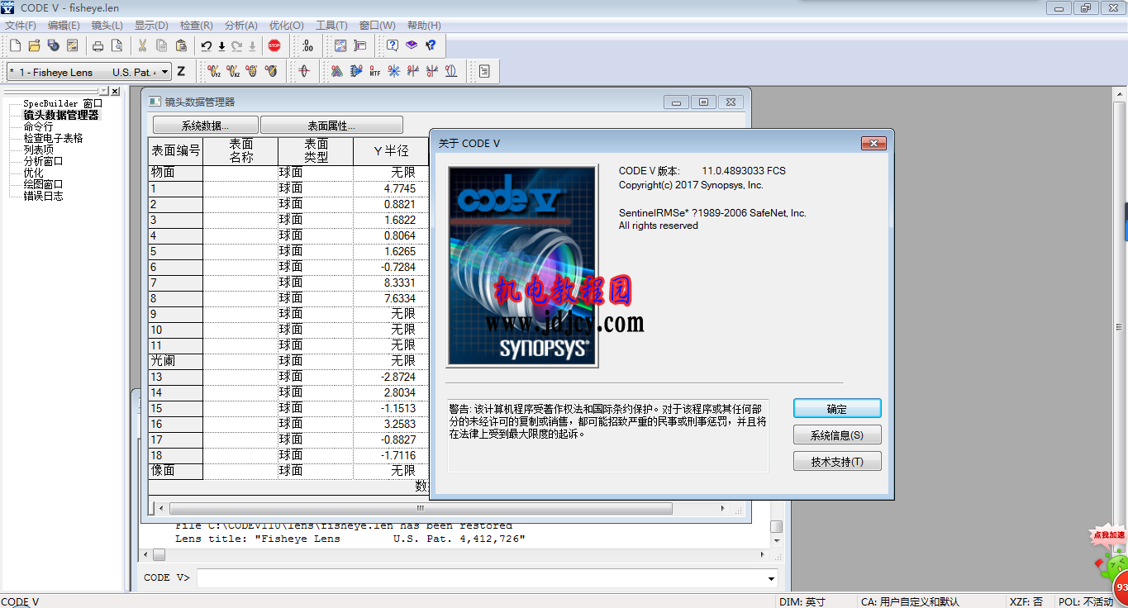Copy selected content with toolbar icon
This screenshot has height=608, width=1128.
pyautogui.click(x=162, y=45)
